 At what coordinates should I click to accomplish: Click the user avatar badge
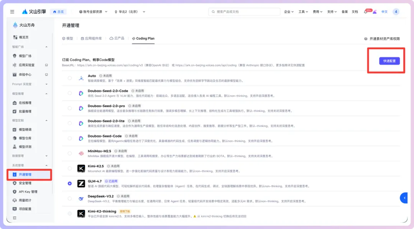tap(396, 12)
